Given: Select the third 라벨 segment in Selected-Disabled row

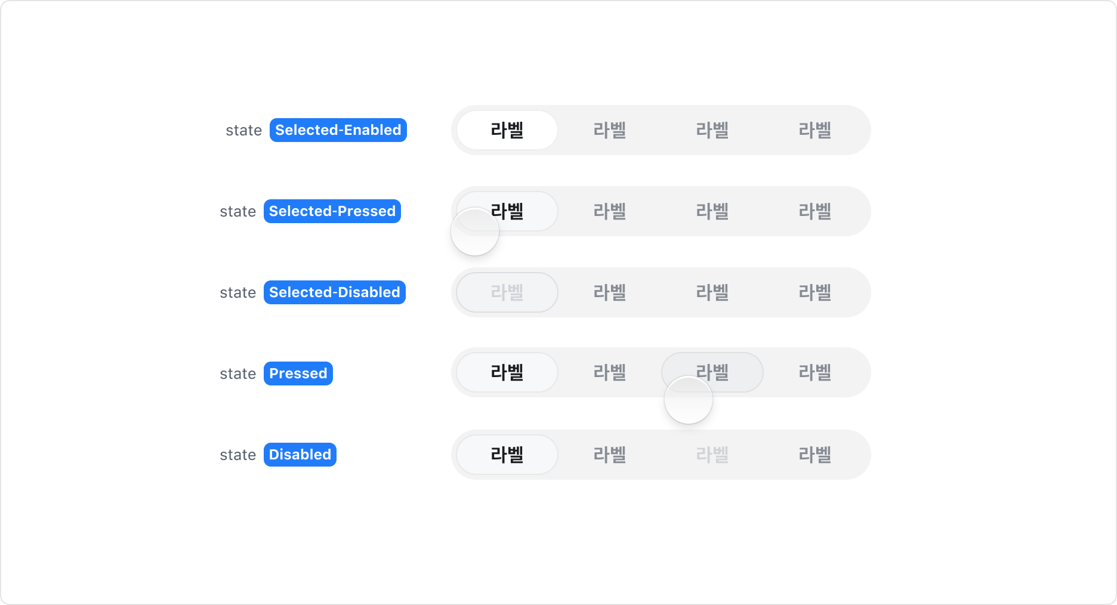Looking at the screenshot, I should pyautogui.click(x=711, y=292).
